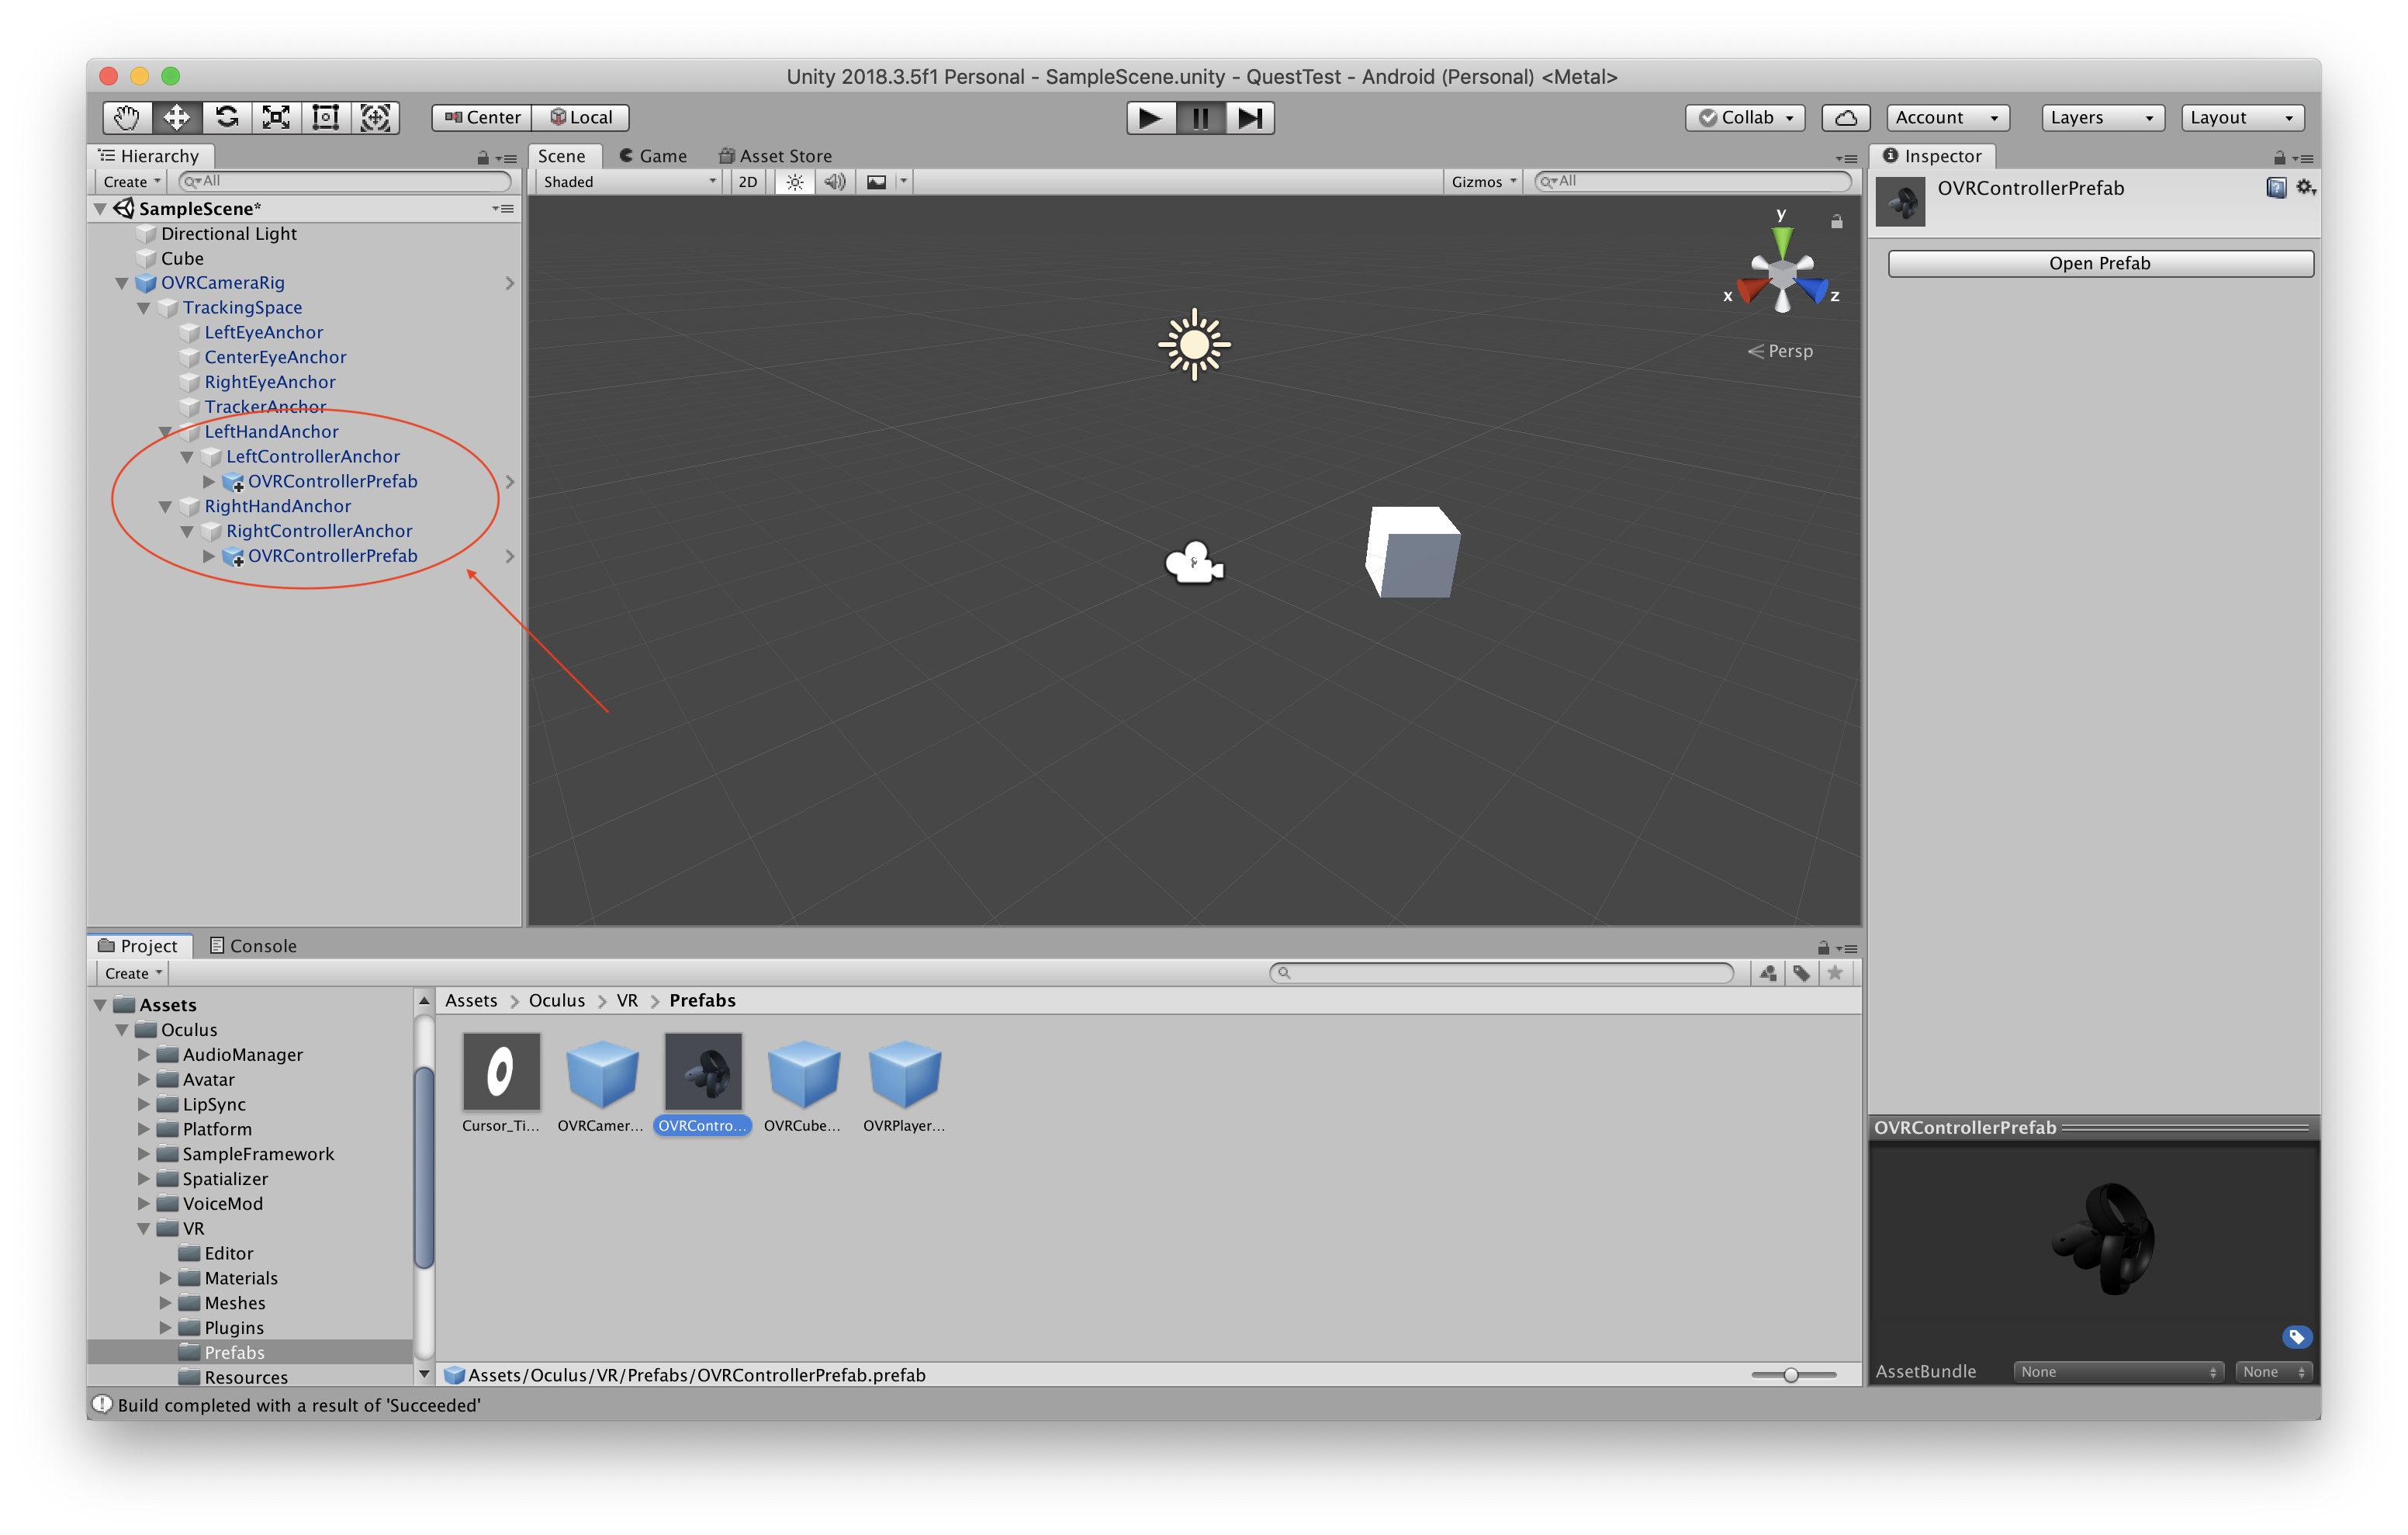The width and height of the screenshot is (2408, 1535).
Task: Collapse the RightHandAnchor node
Action: (x=165, y=506)
